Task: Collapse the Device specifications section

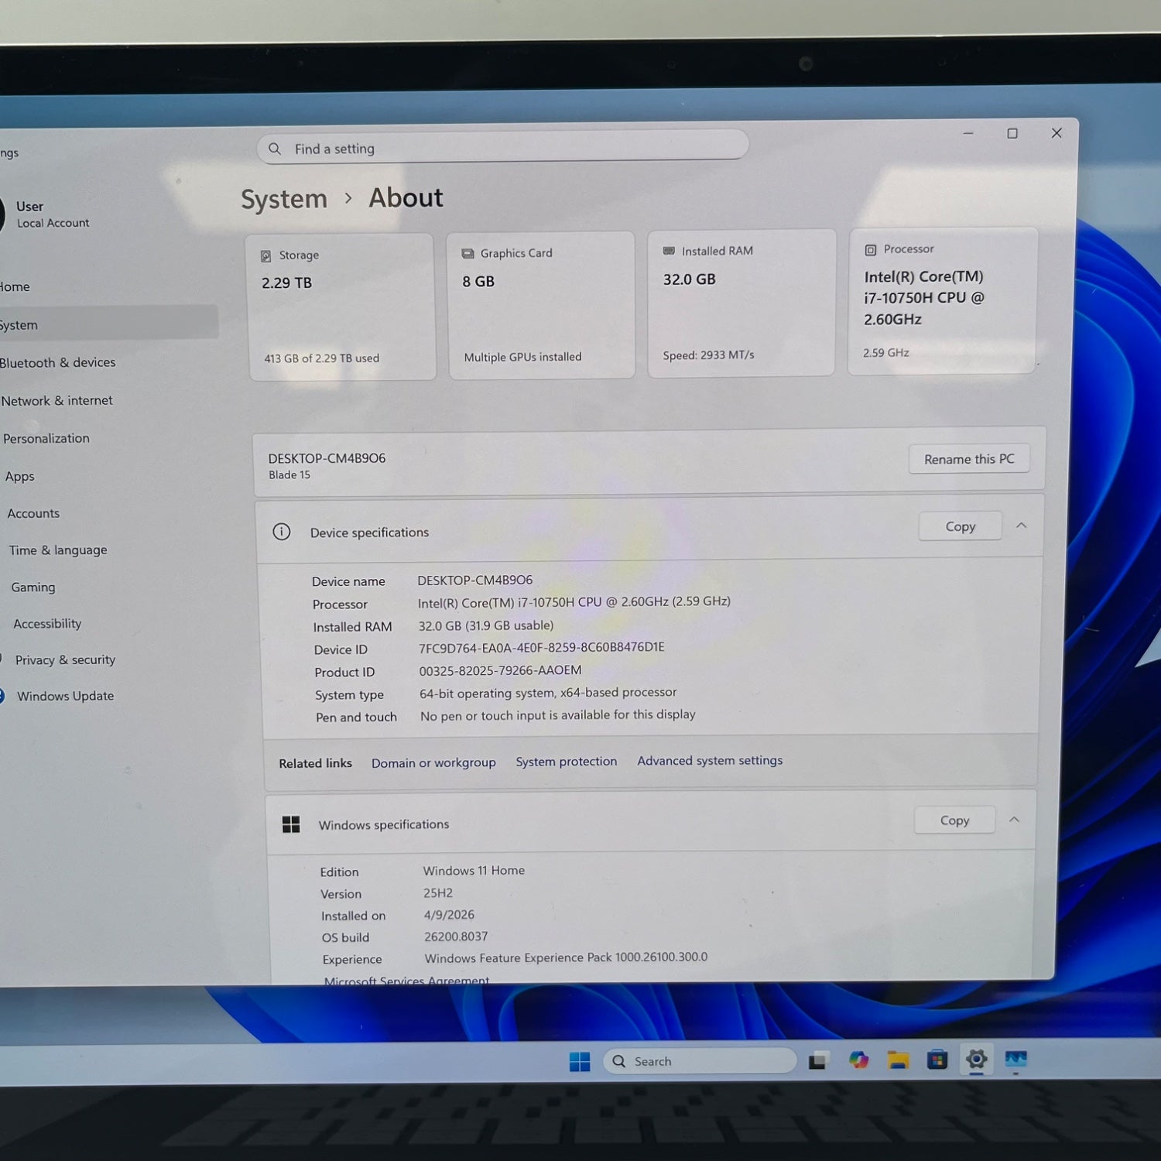Action: pos(1021,526)
